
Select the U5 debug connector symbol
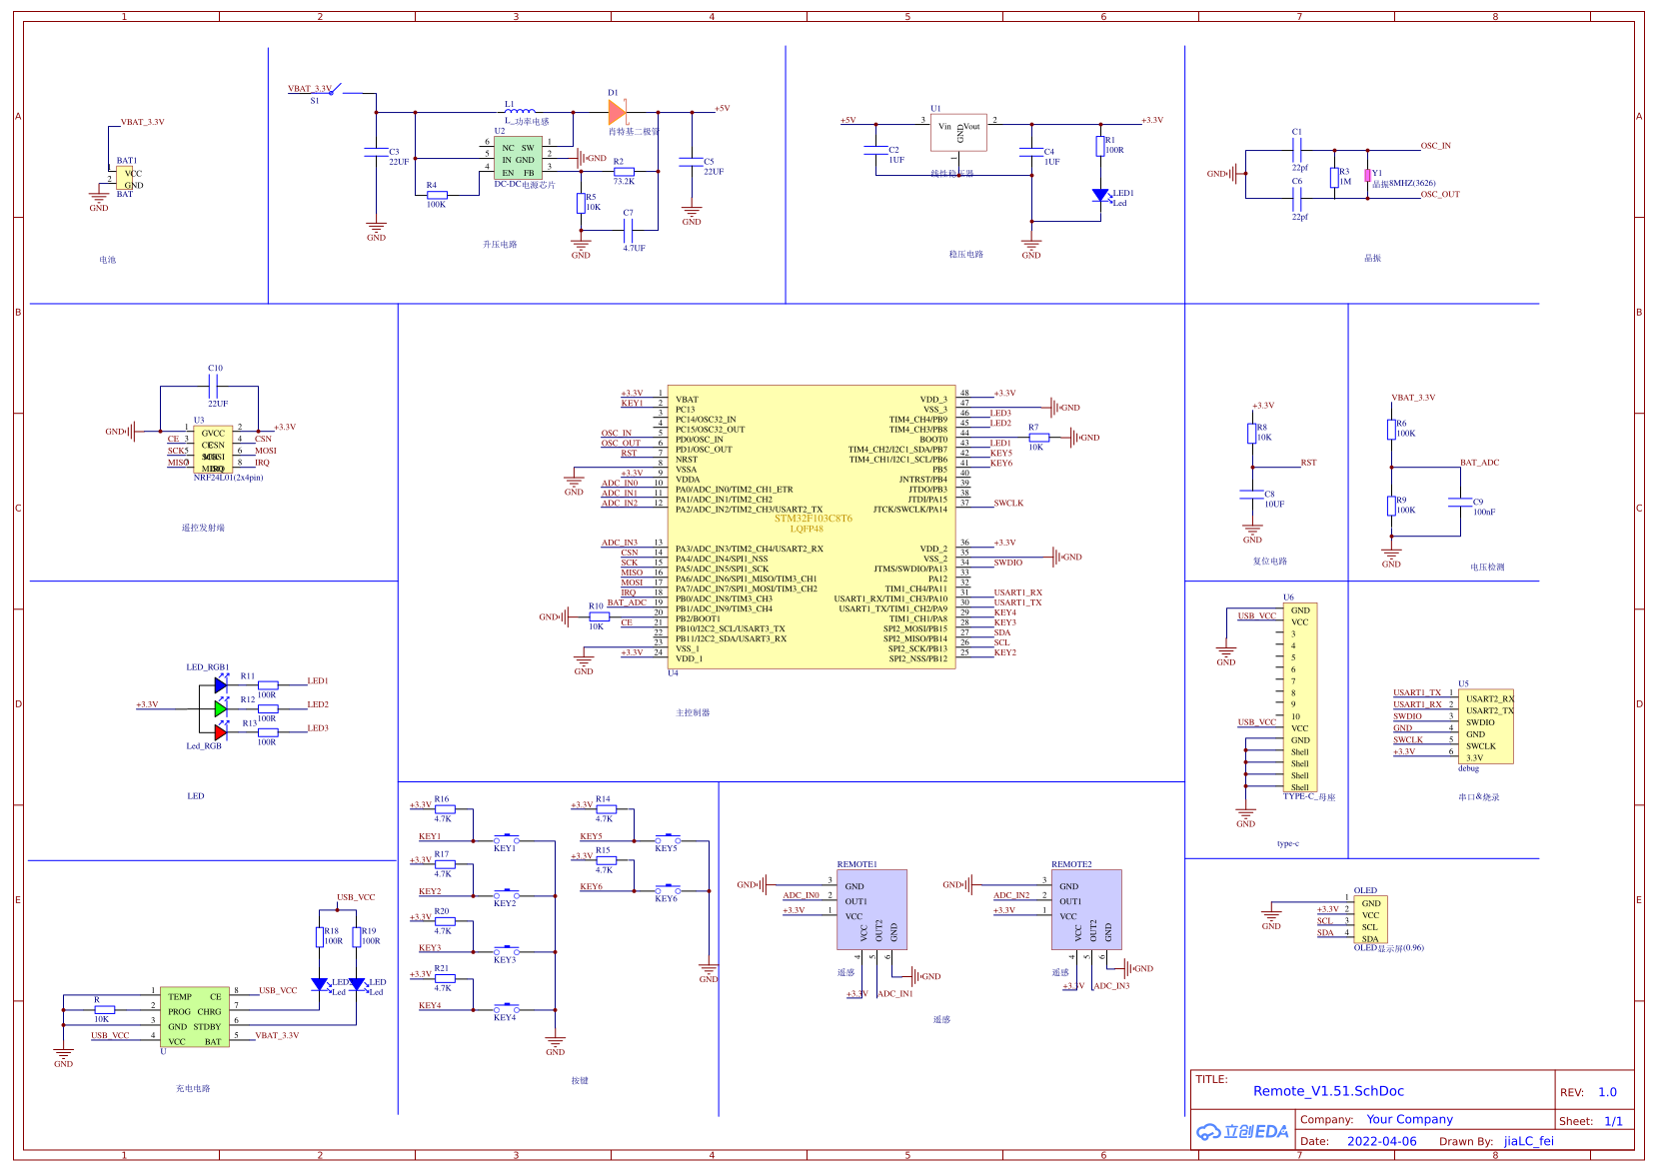coord(1486,726)
